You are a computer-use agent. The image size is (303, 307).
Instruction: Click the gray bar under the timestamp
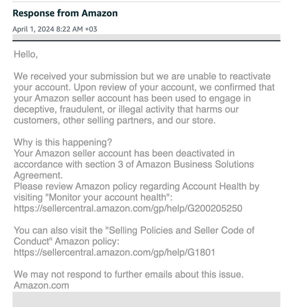click(x=146, y=37)
